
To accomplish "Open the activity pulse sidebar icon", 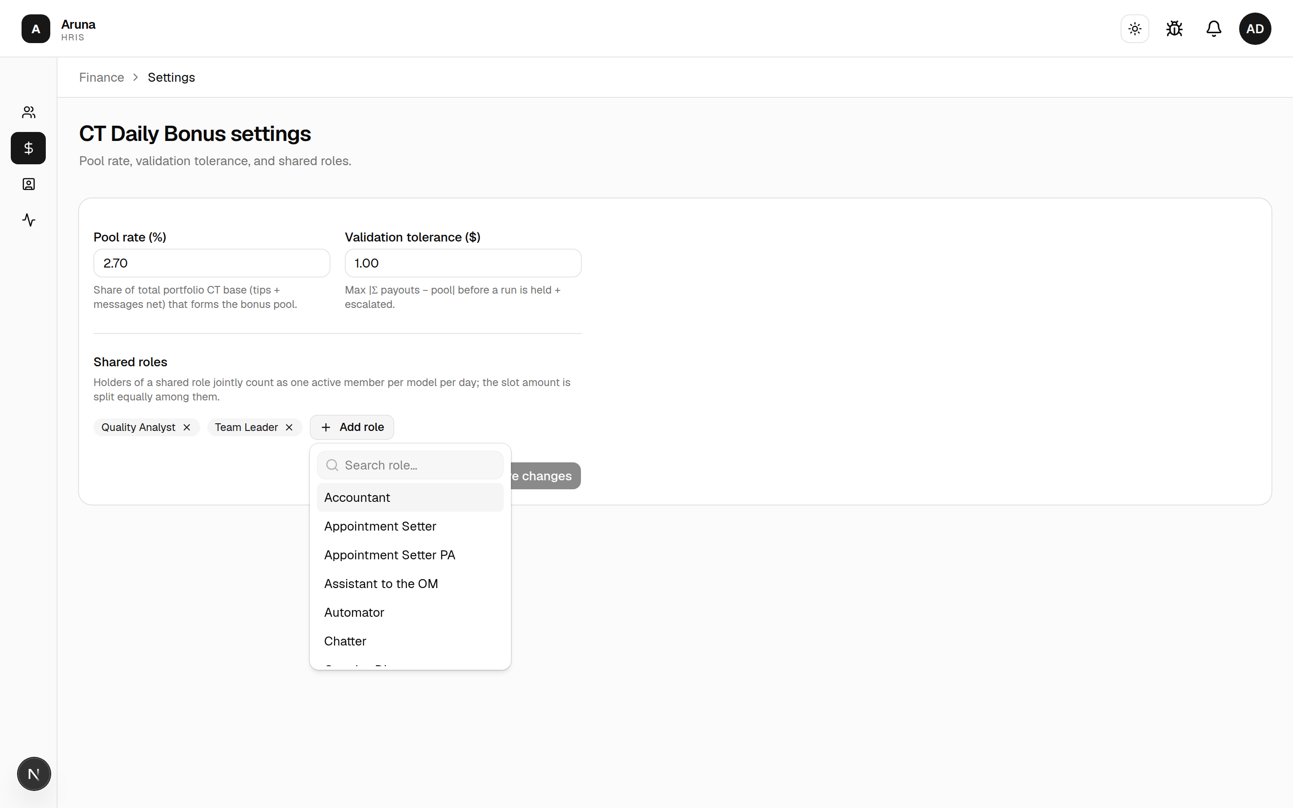I will tap(29, 220).
